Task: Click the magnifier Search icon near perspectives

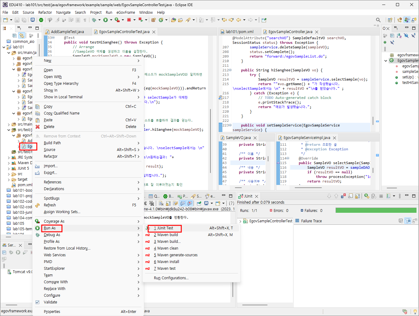Action: (378, 20)
